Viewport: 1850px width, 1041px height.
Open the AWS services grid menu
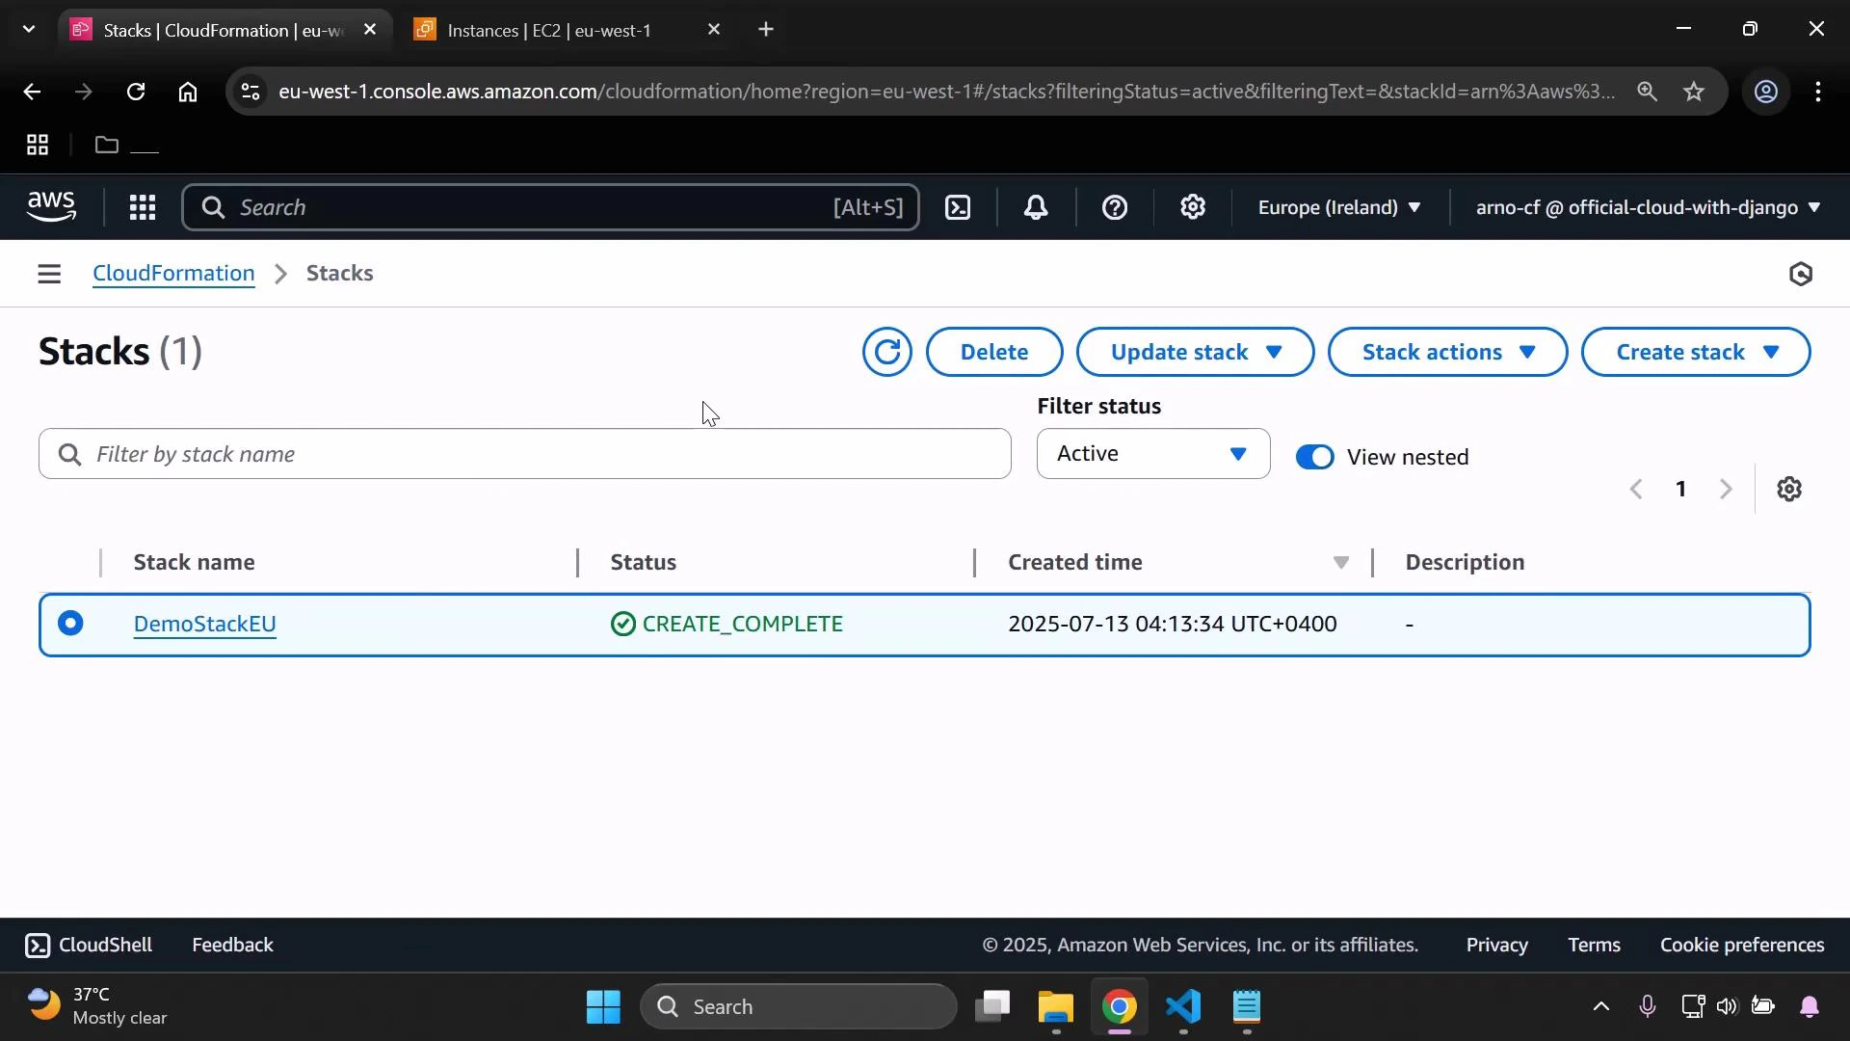point(142,207)
